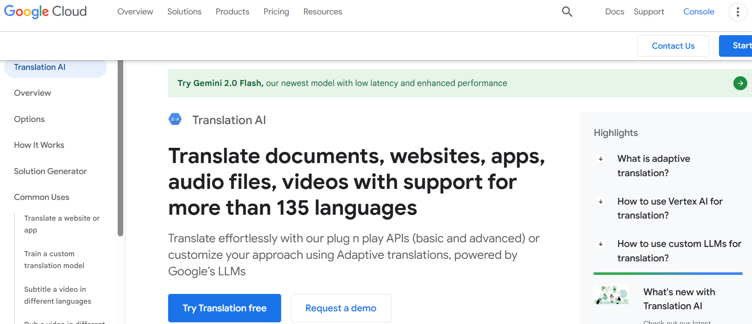The height and width of the screenshot is (324, 752).
Task: Select Translation AI in the sidebar
Action: coord(55,68)
